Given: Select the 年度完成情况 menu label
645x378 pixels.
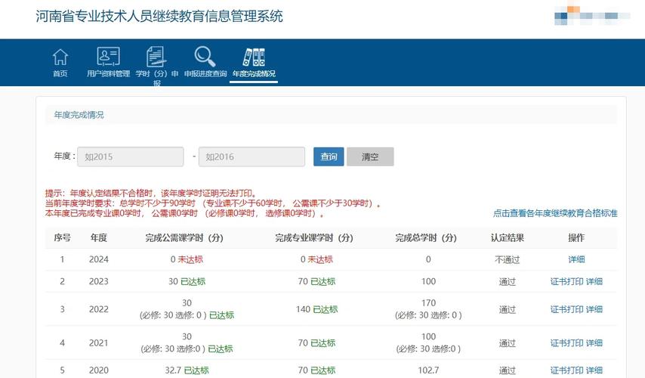Looking at the screenshot, I should tap(254, 73).
